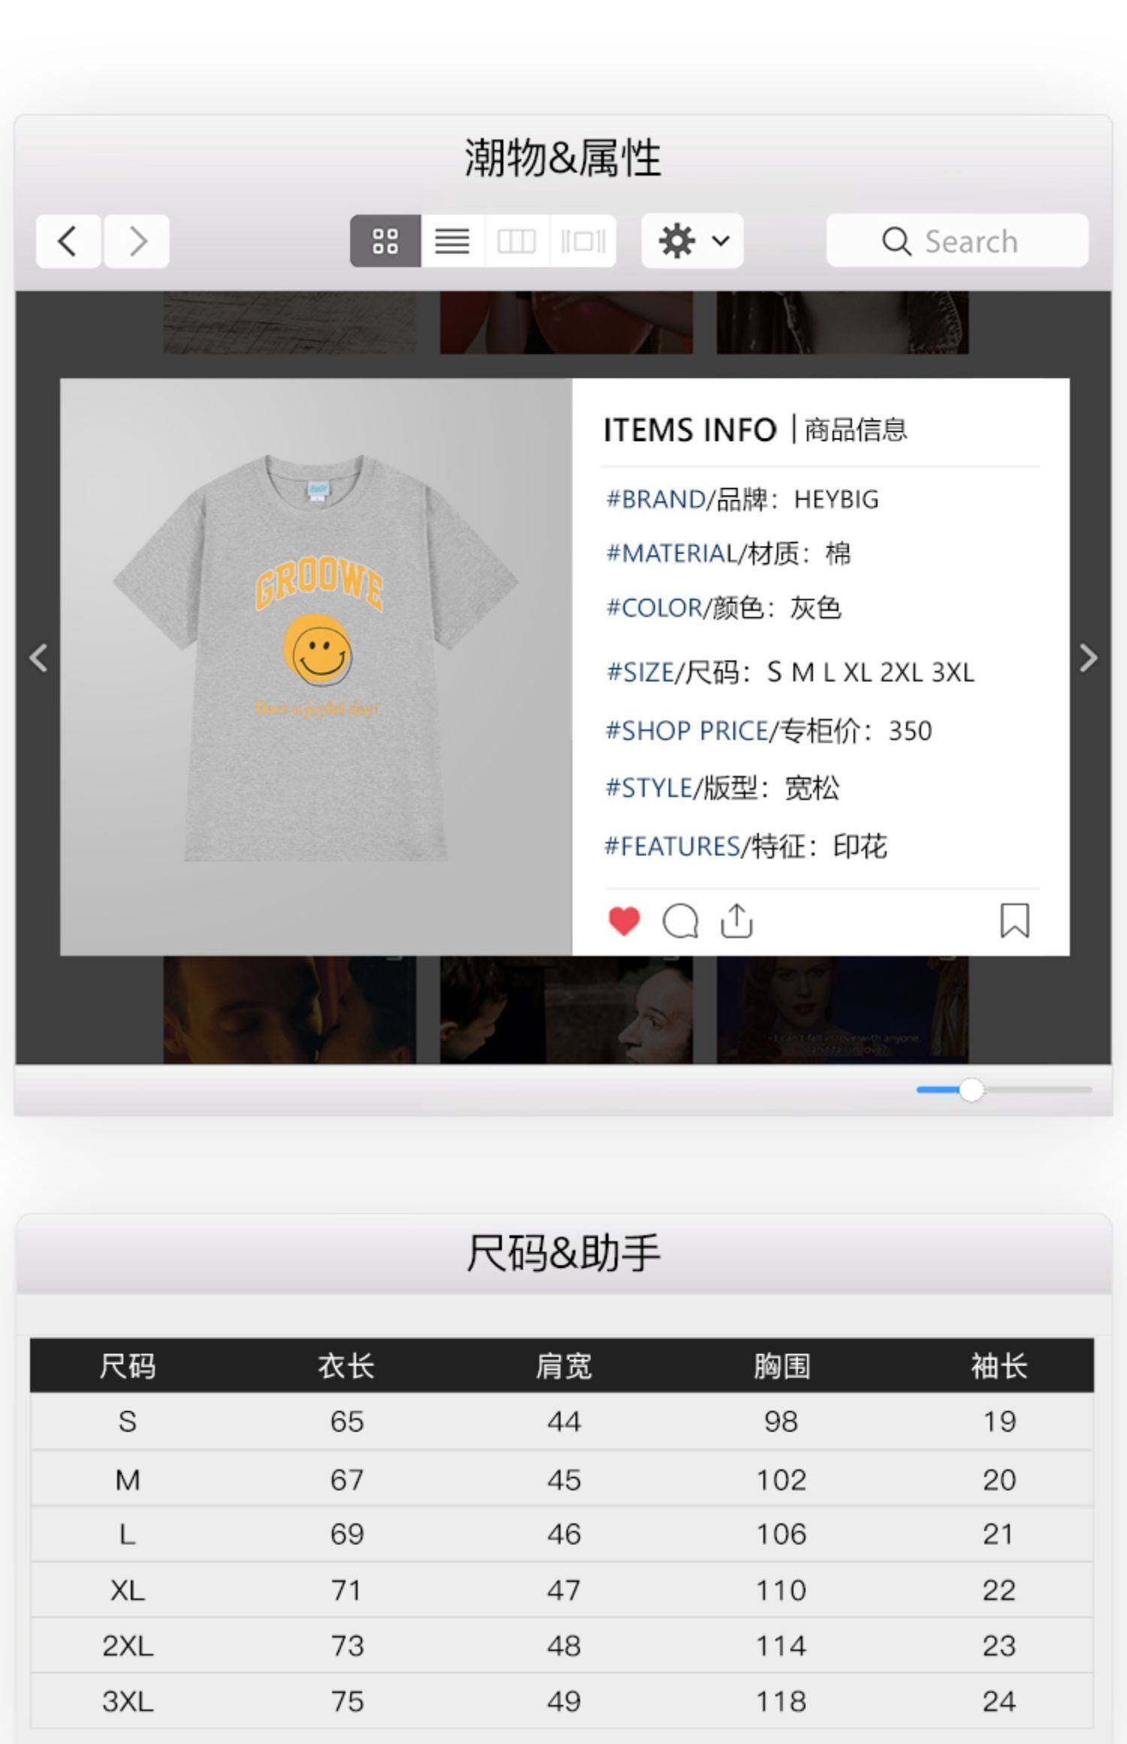Like the item with the red heart
This screenshot has width=1127, height=1744.
point(624,921)
